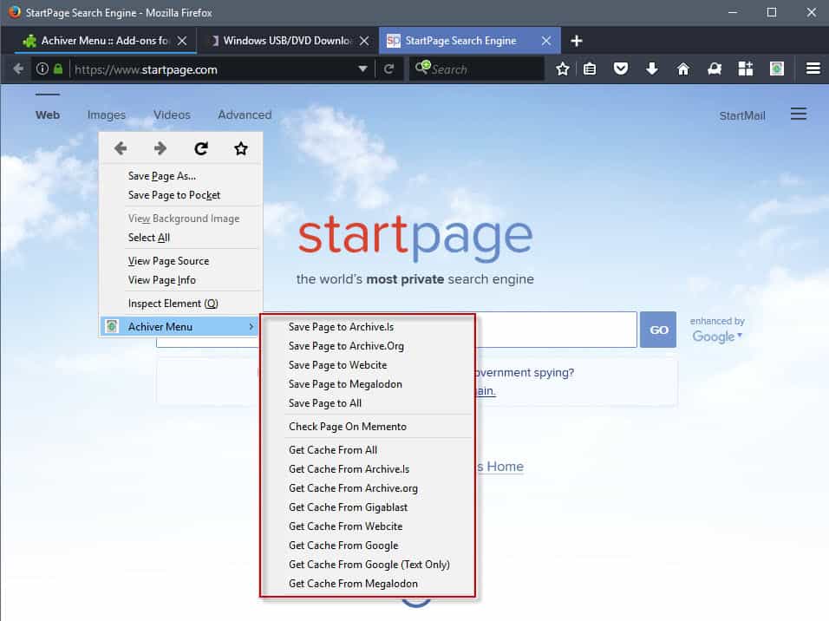Click context menu back arrow
The image size is (829, 621).
(121, 148)
